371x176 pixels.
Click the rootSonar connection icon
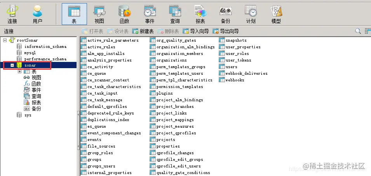12,40
